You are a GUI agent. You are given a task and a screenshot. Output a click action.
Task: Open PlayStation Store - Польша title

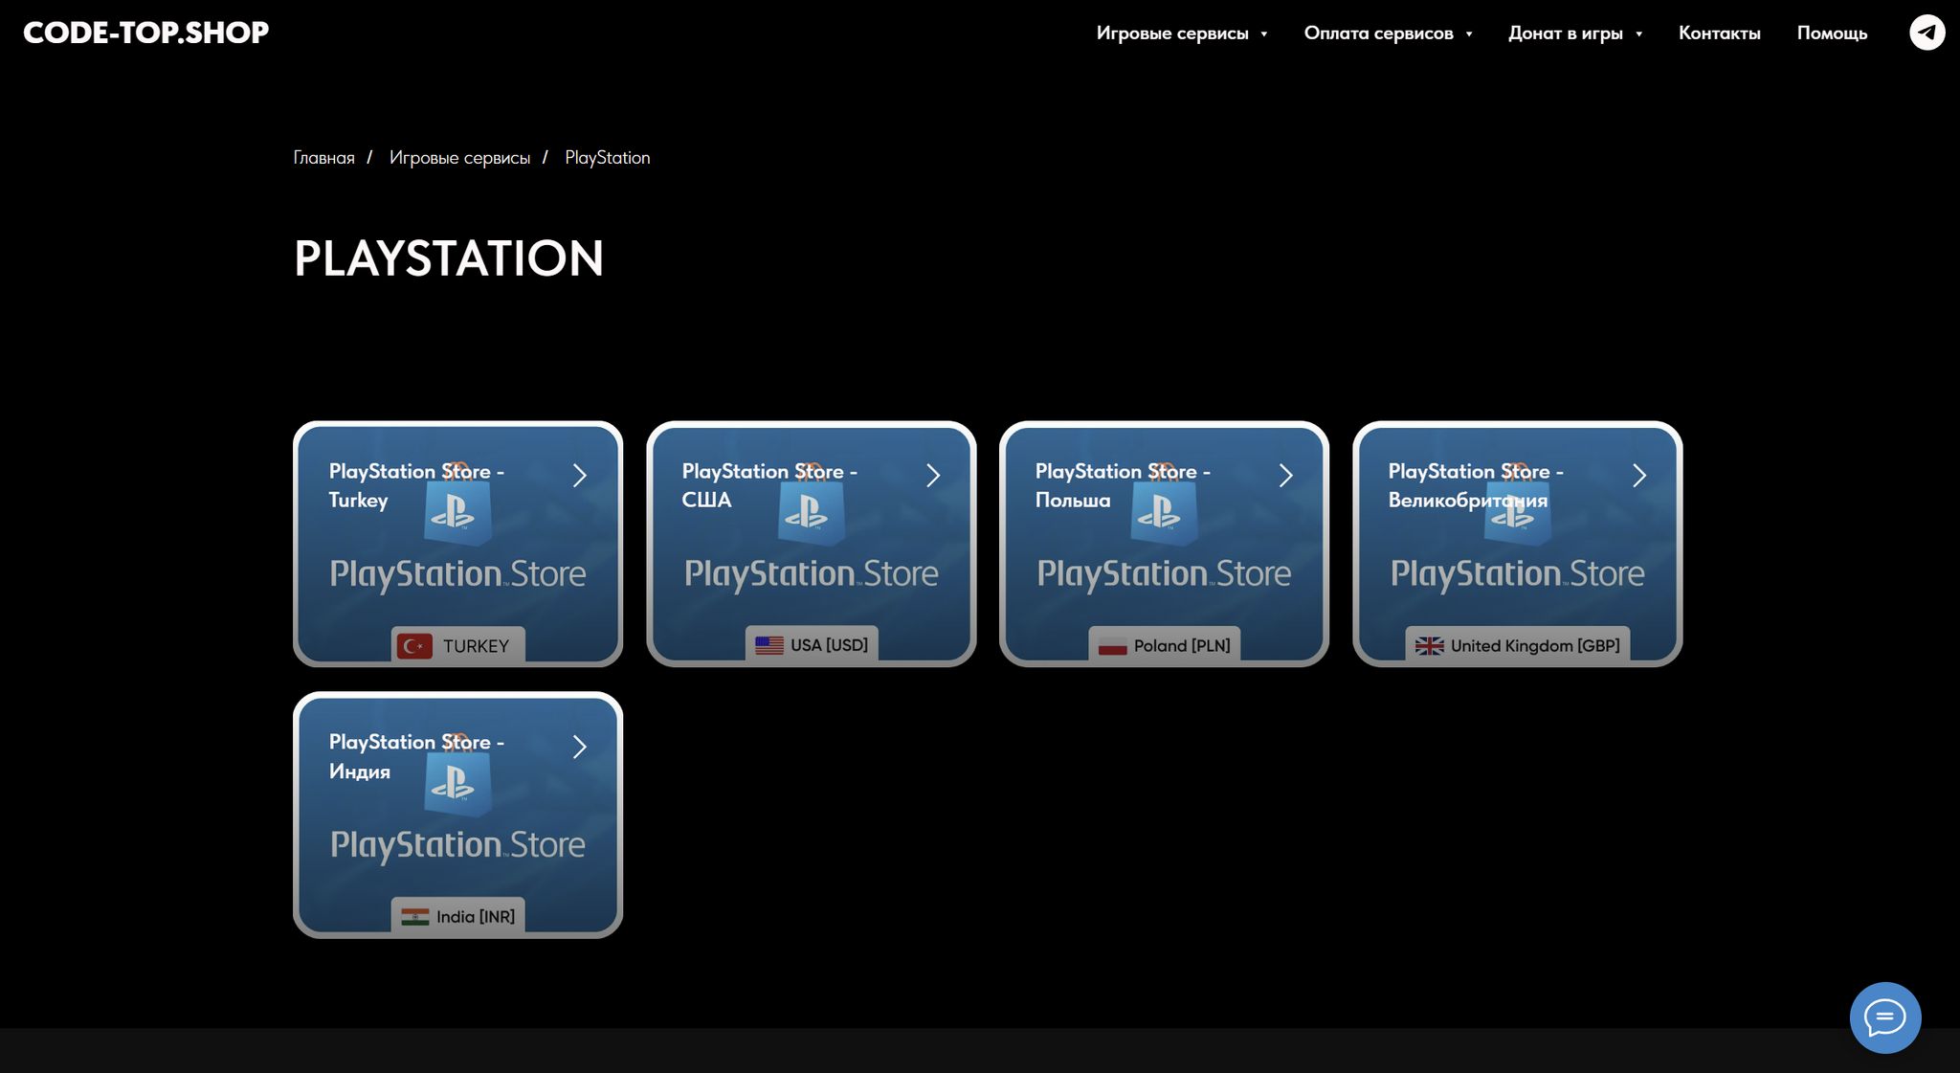[x=1123, y=485]
